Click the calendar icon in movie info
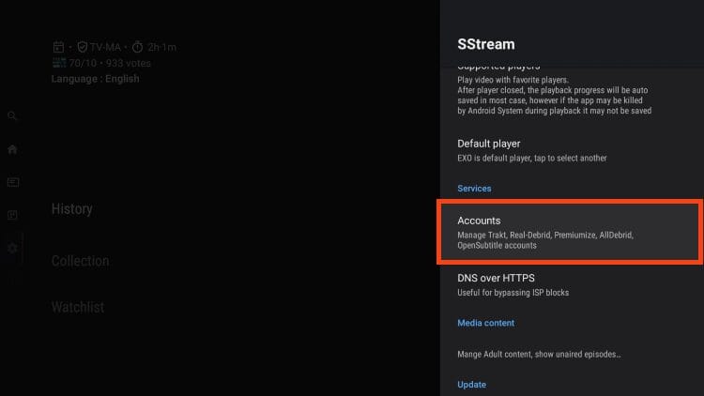Screen dimensions: 704x396 58,47
